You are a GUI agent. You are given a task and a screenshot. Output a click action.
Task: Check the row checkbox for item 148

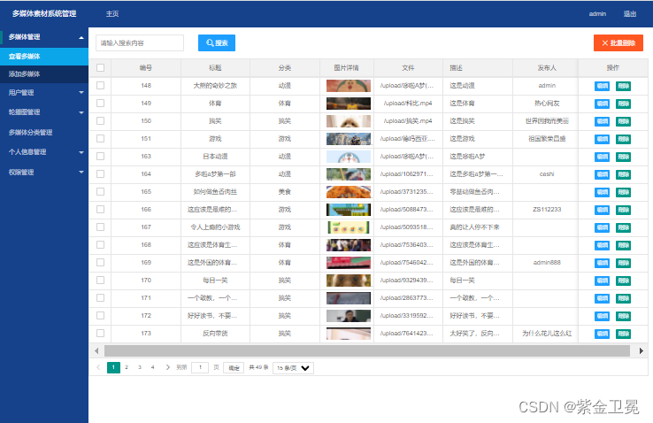[x=100, y=85]
